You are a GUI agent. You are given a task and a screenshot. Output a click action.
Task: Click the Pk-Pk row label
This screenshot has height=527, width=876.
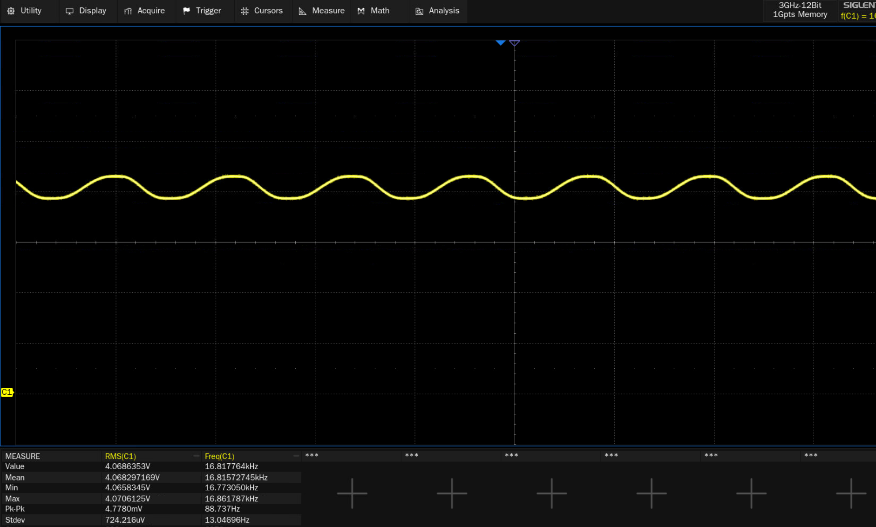tap(15, 509)
